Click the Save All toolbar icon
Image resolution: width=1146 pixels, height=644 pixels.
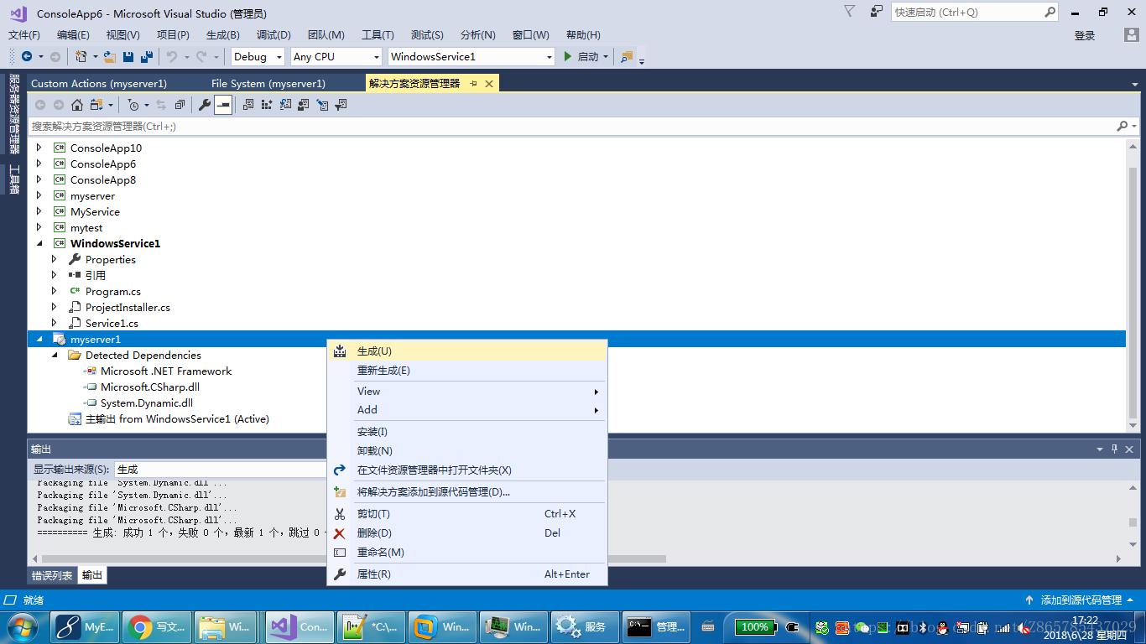[147, 56]
